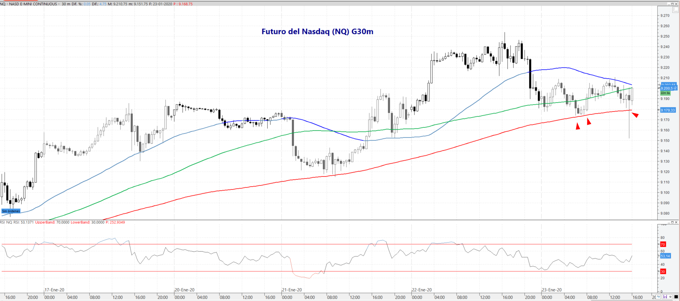Image resolution: width=680 pixels, height=301 pixels.
Task: Open the black color swatch in the bottom corner
Action: [x=676, y=297]
